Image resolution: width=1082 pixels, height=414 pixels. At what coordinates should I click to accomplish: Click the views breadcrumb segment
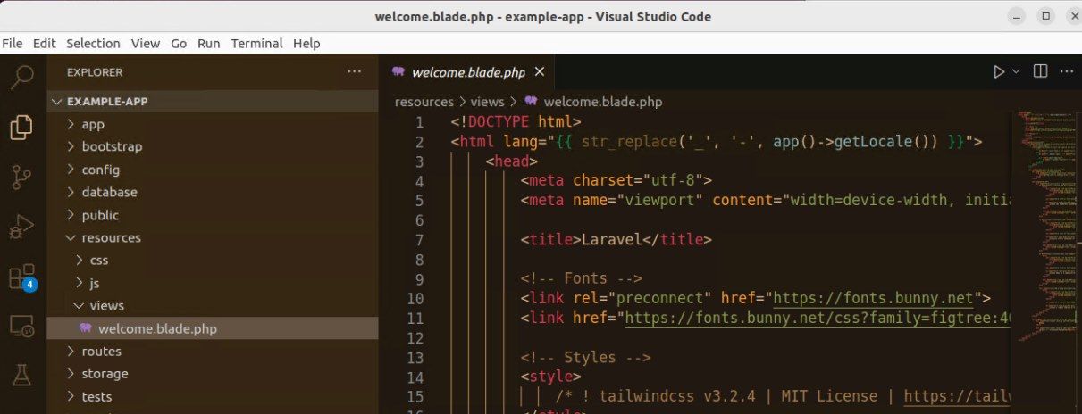tap(488, 102)
